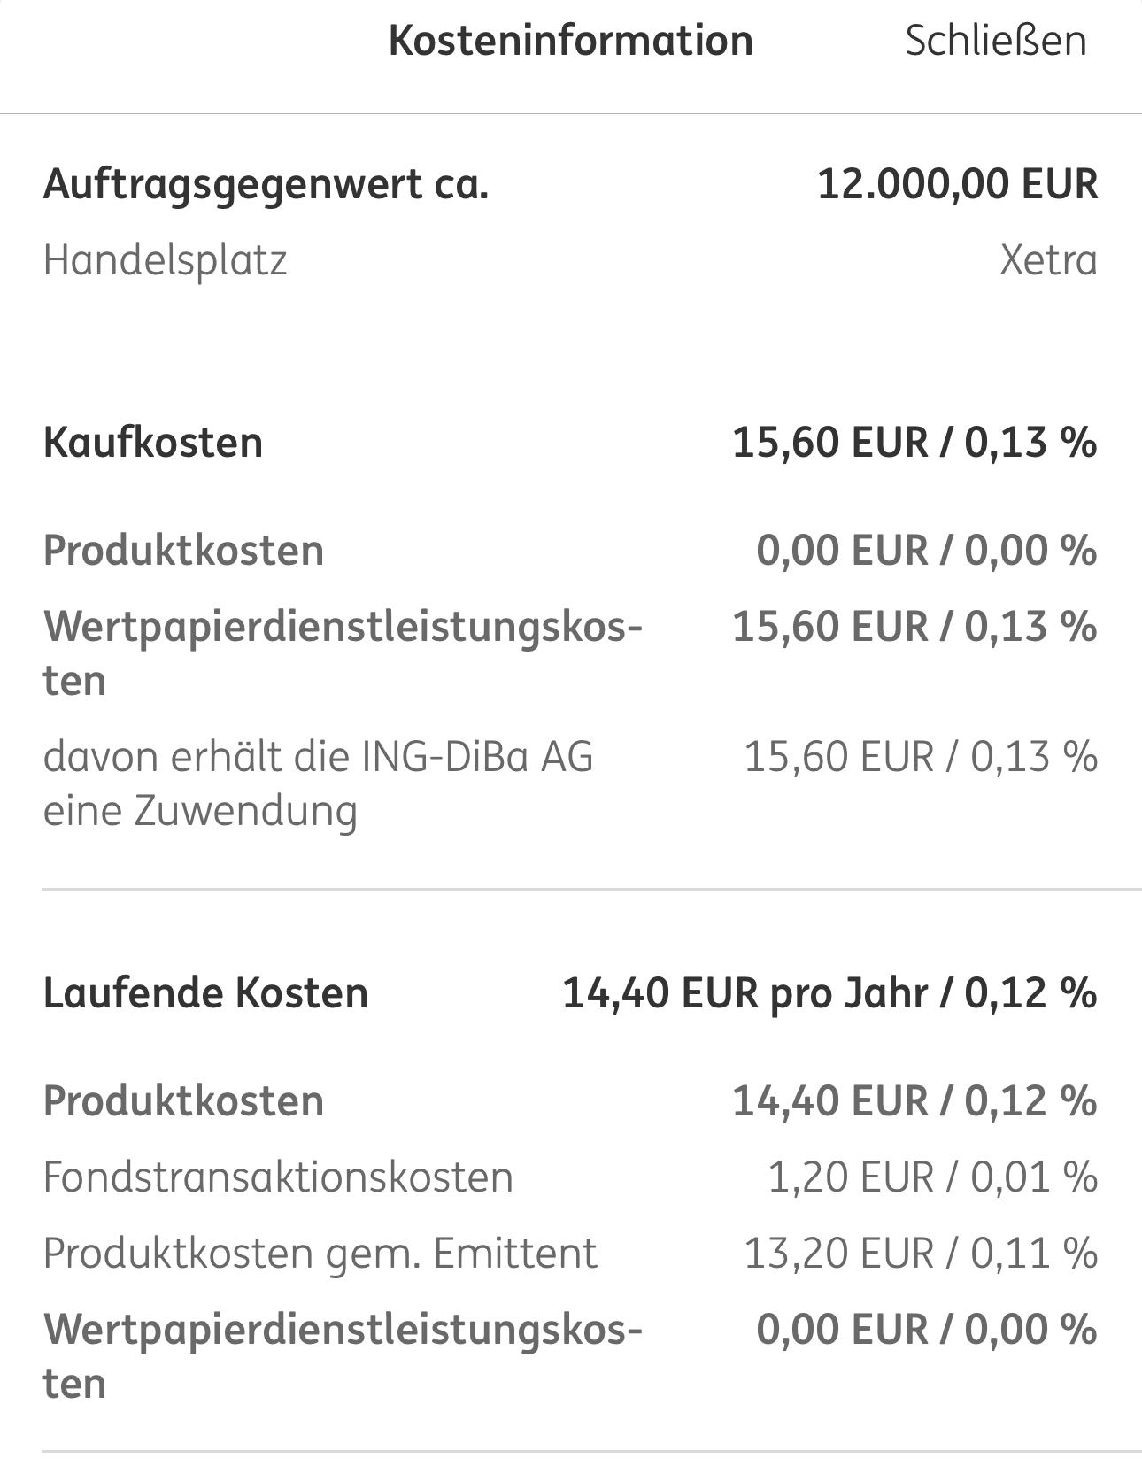Tap the Xetra trading venue value
1142x1474 pixels.
pyautogui.click(x=1048, y=260)
